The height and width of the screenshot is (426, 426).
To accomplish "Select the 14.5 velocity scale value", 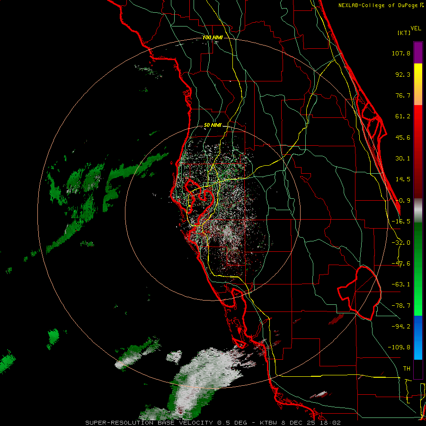I will [403, 179].
